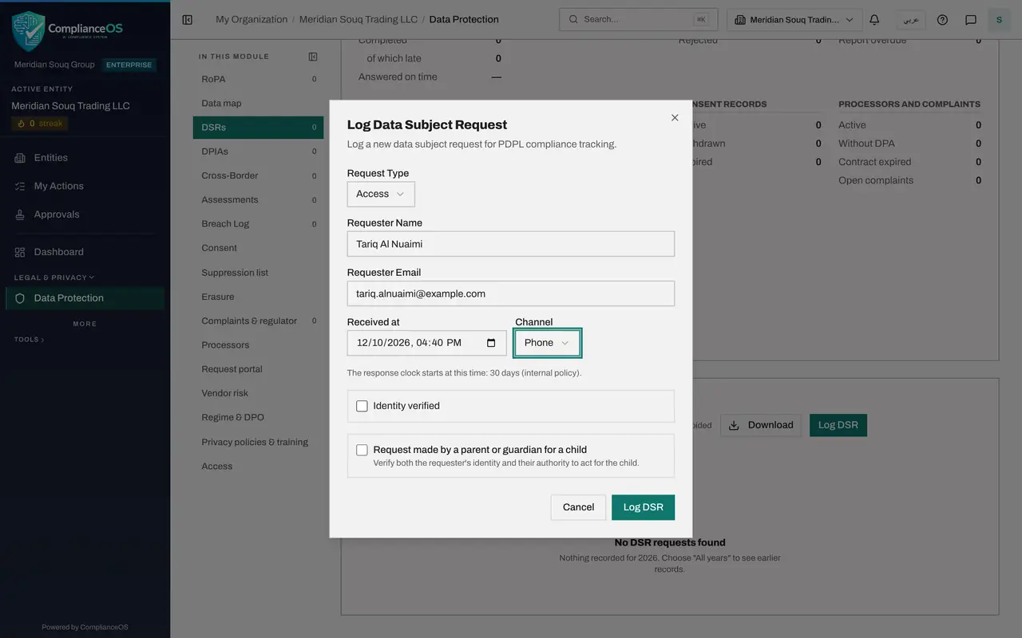1022x638 pixels.
Task: Open the Cross-Border module item
Action: pos(258,175)
